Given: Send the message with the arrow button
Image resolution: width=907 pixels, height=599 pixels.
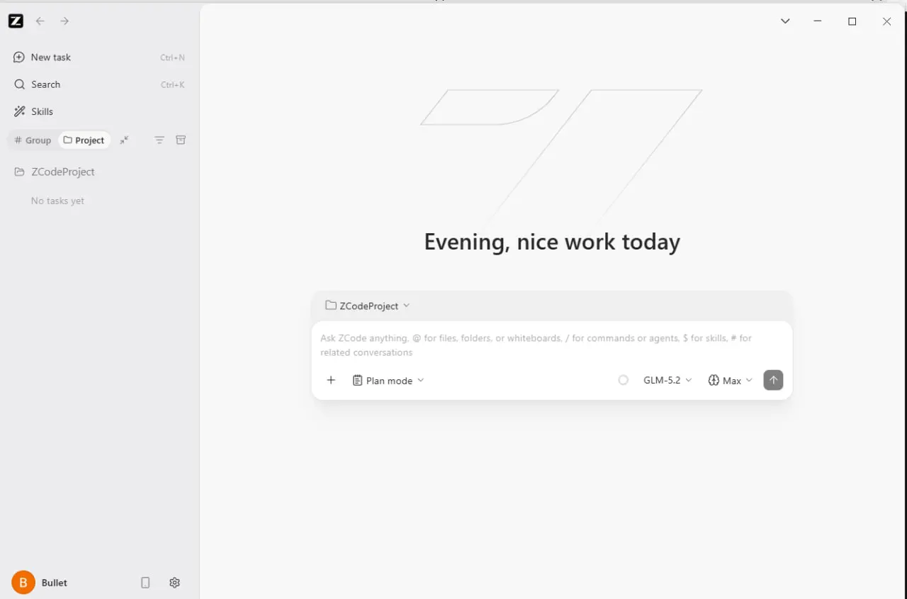Looking at the screenshot, I should click(x=773, y=381).
